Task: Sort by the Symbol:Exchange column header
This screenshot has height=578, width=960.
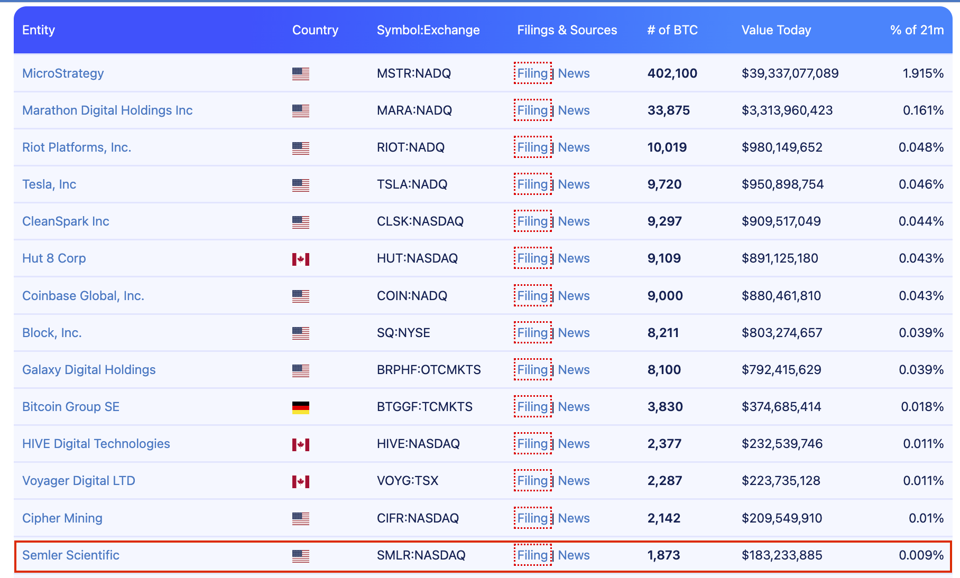Action: pyautogui.click(x=428, y=30)
